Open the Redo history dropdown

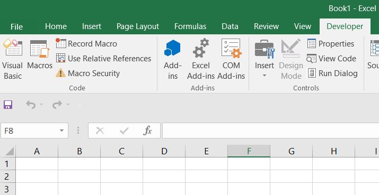68,105
